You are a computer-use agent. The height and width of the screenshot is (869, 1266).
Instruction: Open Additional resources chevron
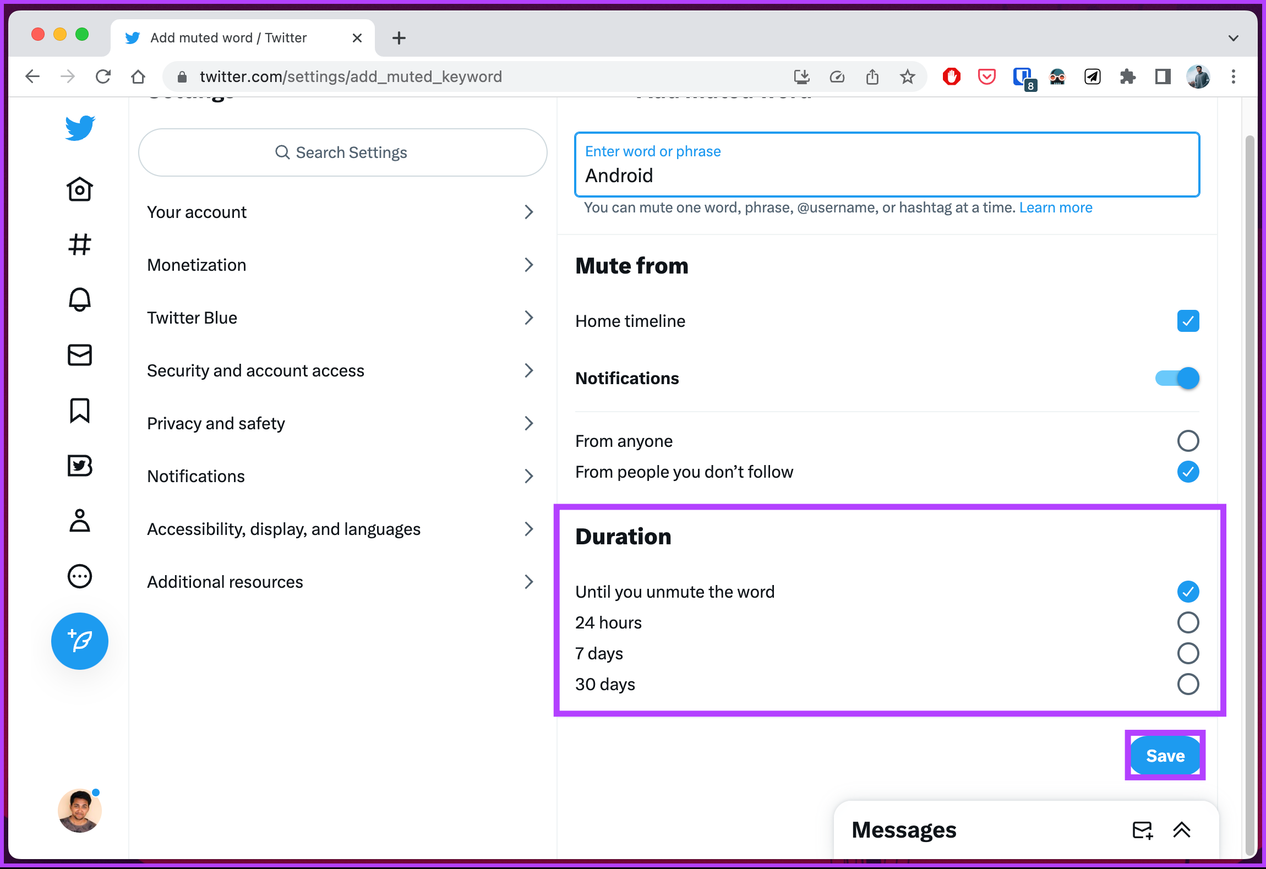coord(529,582)
